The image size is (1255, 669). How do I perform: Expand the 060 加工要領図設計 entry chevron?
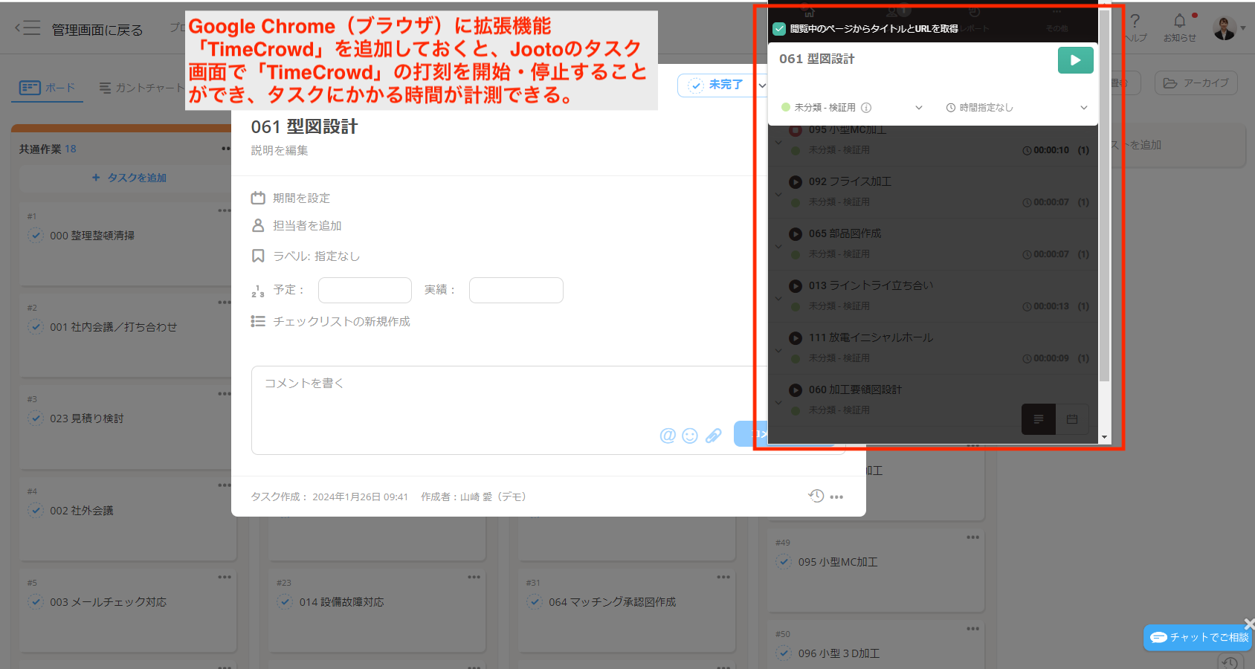[778, 402]
